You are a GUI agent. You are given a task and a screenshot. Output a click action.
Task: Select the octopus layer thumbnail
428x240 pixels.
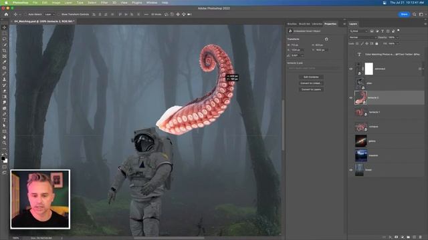(x=361, y=127)
